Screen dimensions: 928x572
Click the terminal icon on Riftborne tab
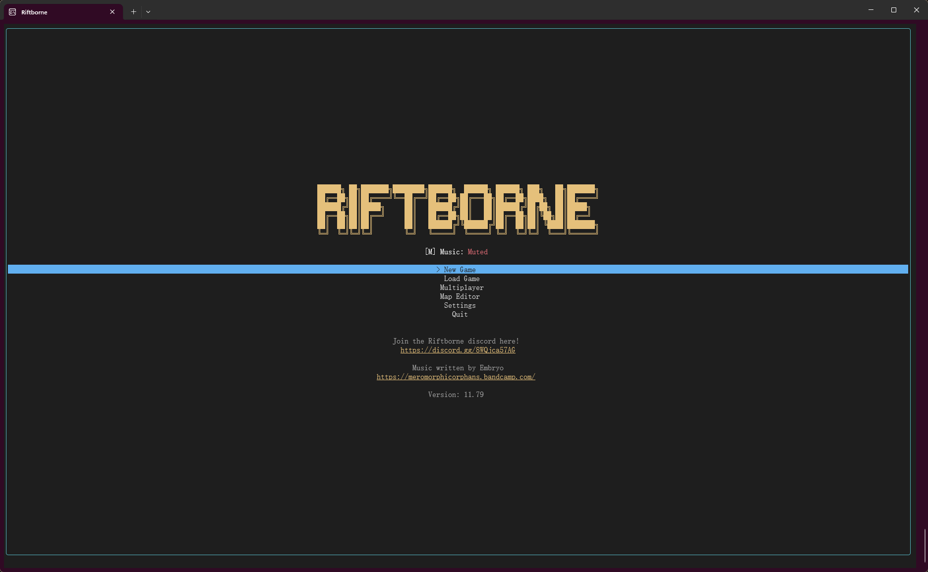click(x=12, y=12)
